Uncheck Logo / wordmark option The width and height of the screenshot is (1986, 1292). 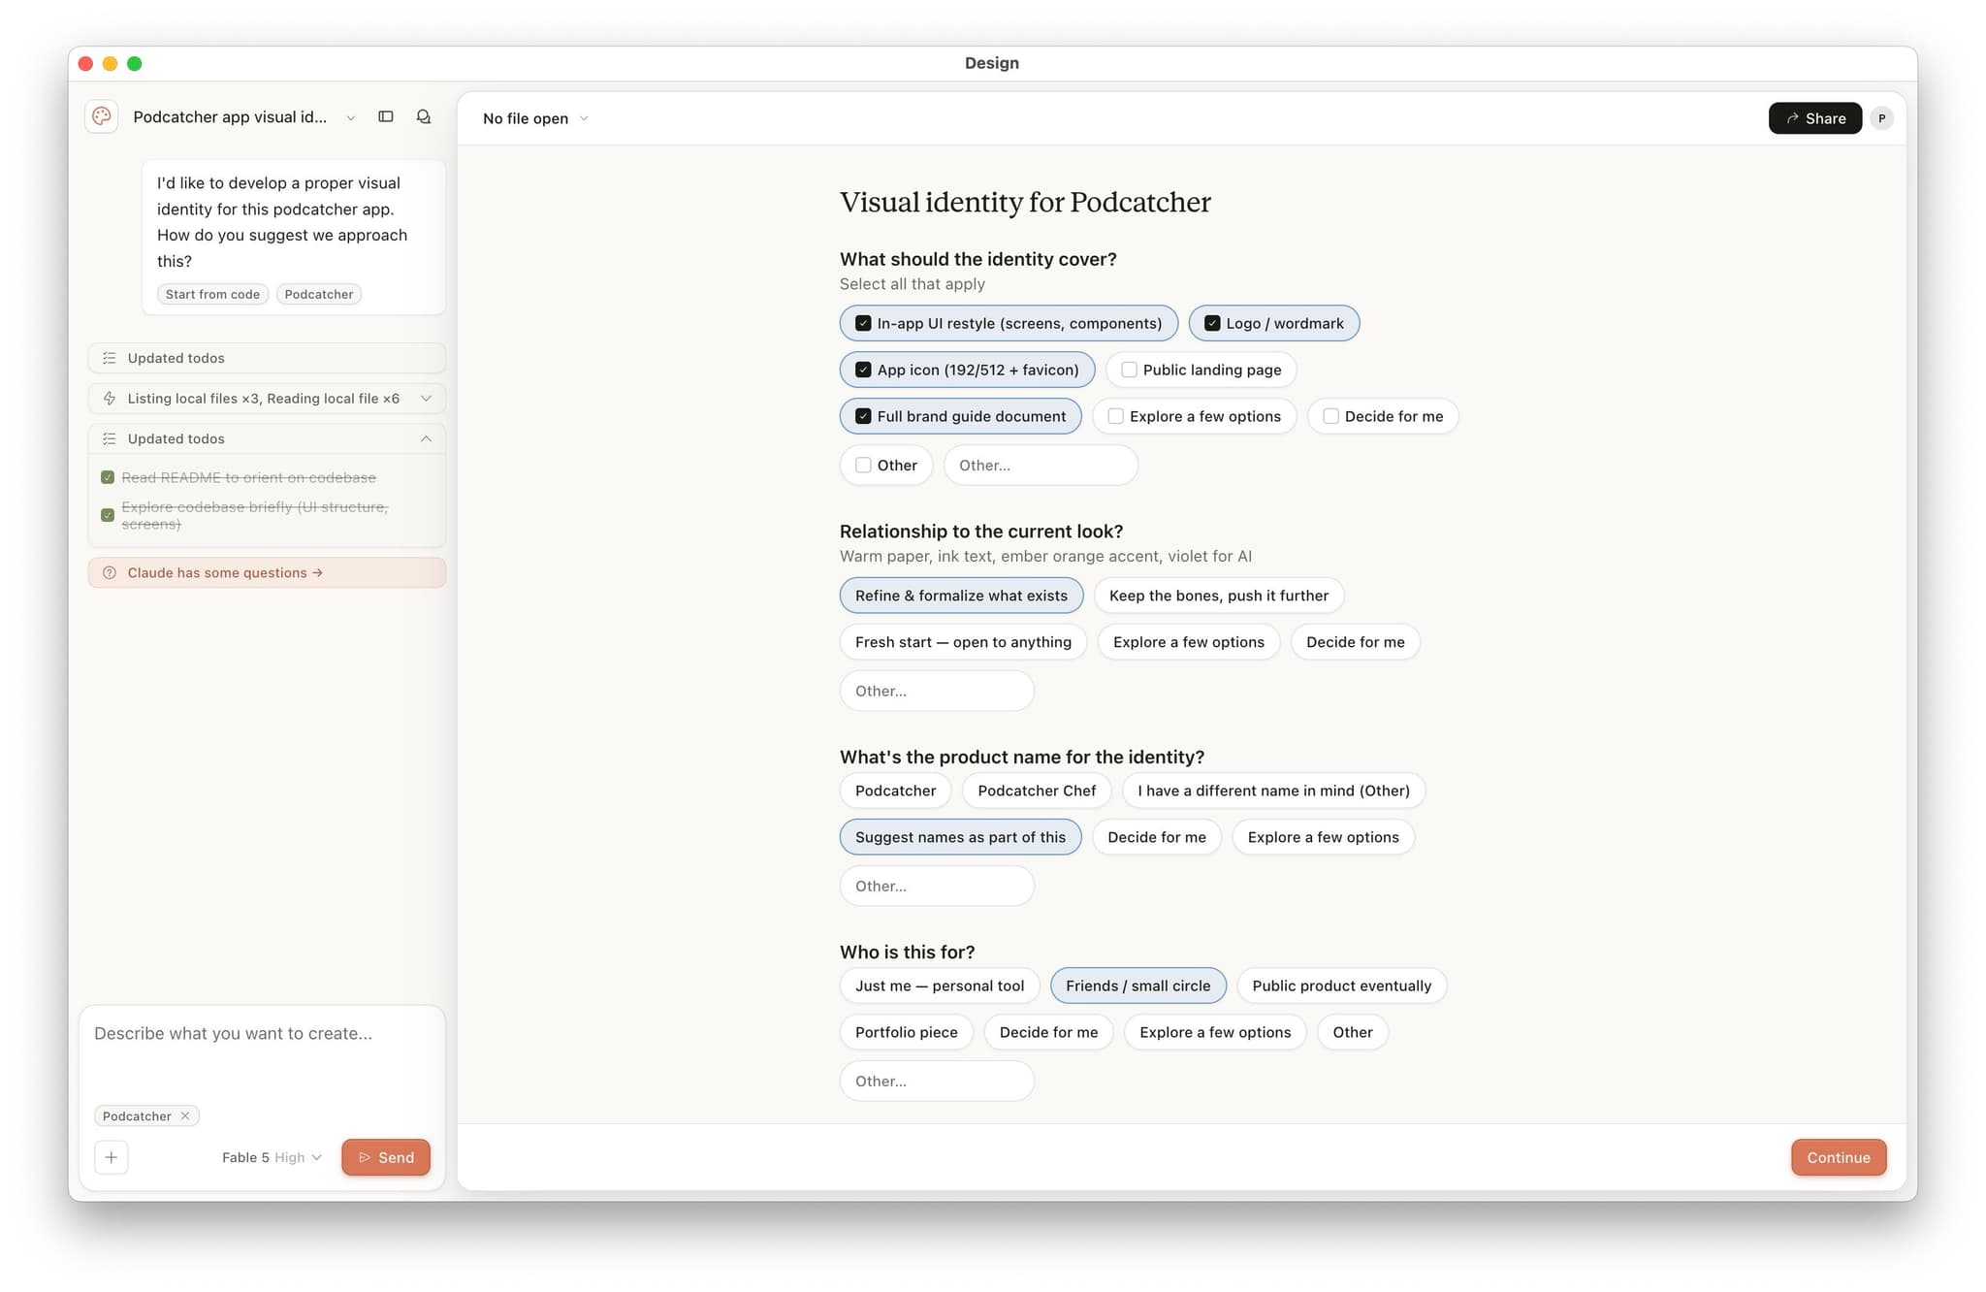(x=1212, y=324)
